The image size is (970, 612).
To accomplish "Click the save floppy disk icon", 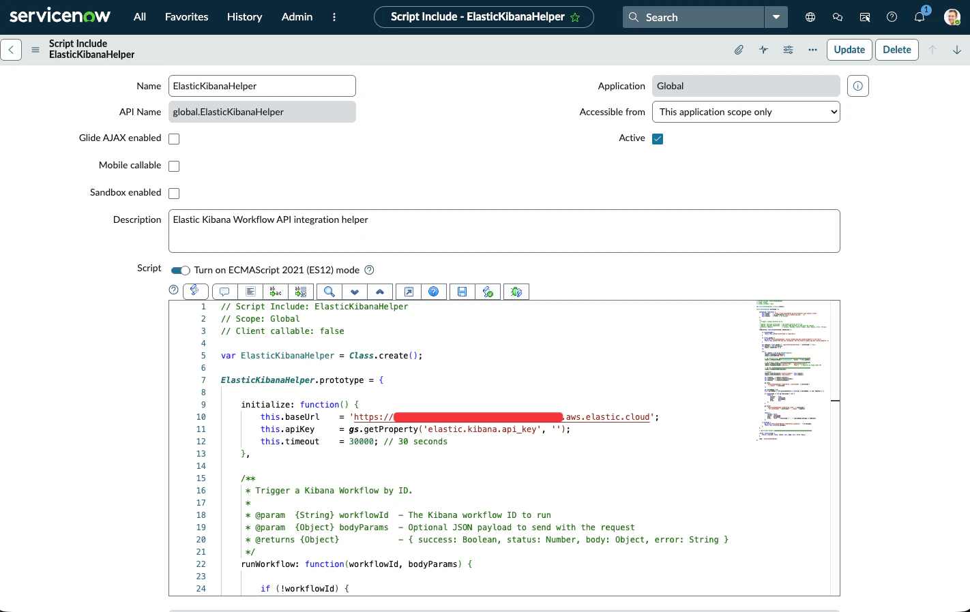I will [x=462, y=292].
